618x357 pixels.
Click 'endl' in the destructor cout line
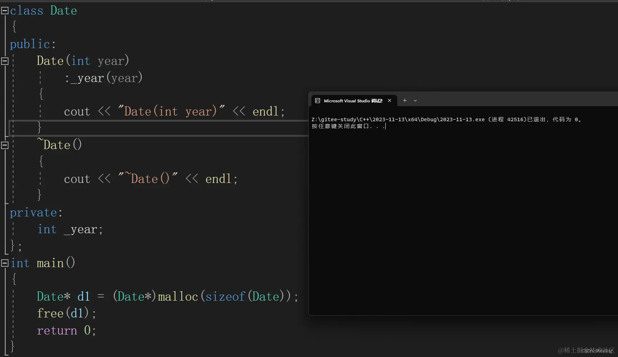coord(218,179)
